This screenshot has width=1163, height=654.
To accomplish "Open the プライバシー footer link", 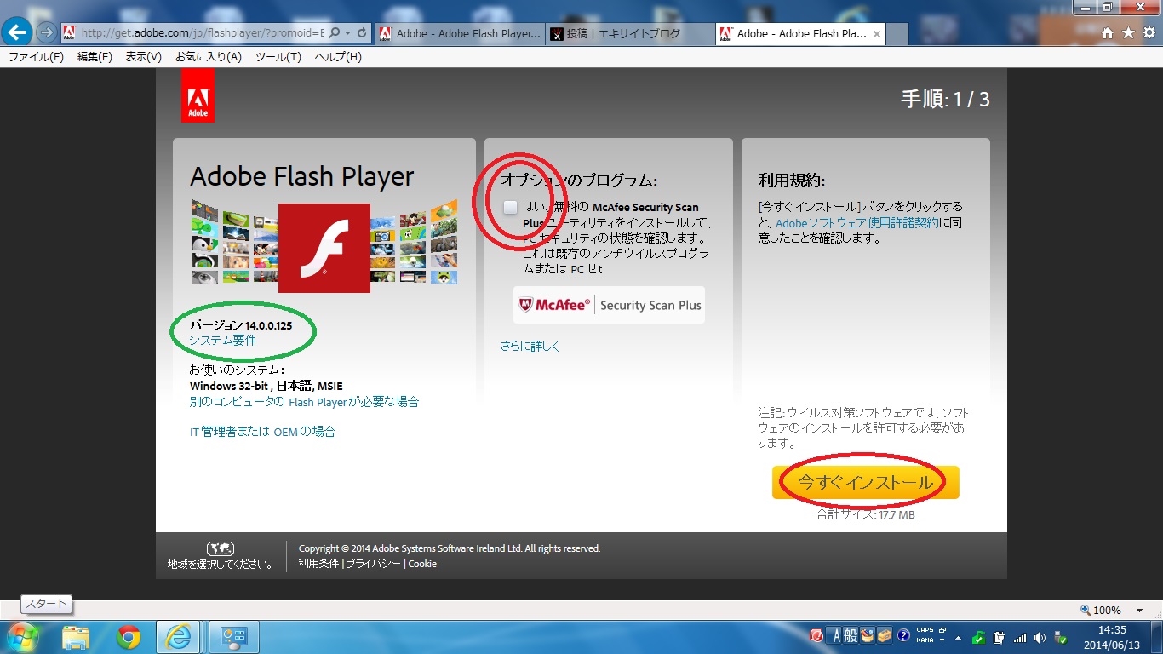I will [374, 564].
